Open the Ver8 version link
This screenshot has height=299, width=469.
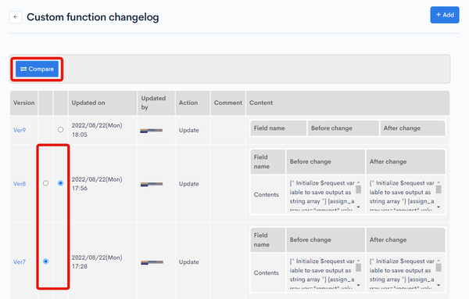pyautogui.click(x=20, y=184)
